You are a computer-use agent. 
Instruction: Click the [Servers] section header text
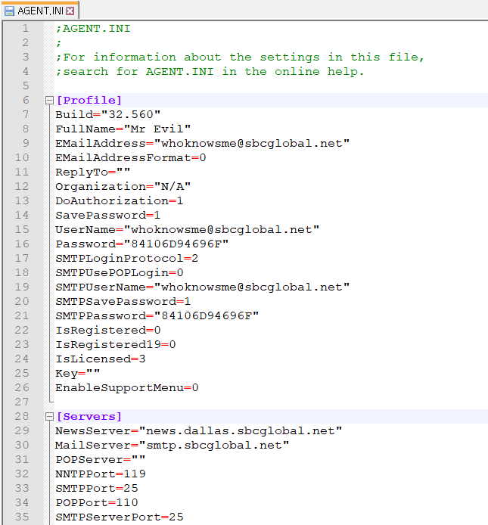(89, 416)
